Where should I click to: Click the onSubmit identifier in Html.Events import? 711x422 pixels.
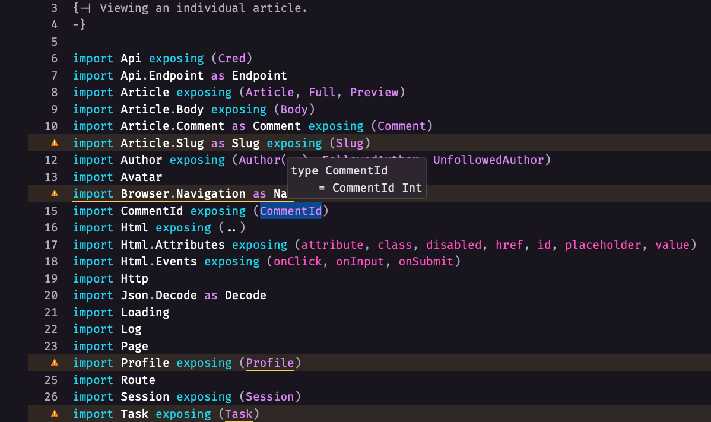tap(426, 262)
